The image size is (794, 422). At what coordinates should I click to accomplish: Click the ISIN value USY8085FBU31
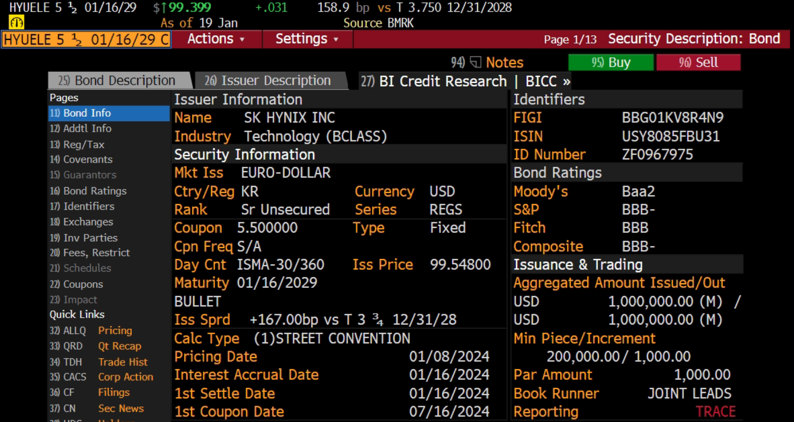coord(671,136)
